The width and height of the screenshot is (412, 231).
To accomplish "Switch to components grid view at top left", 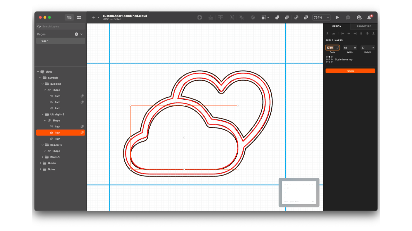I will click(79, 17).
